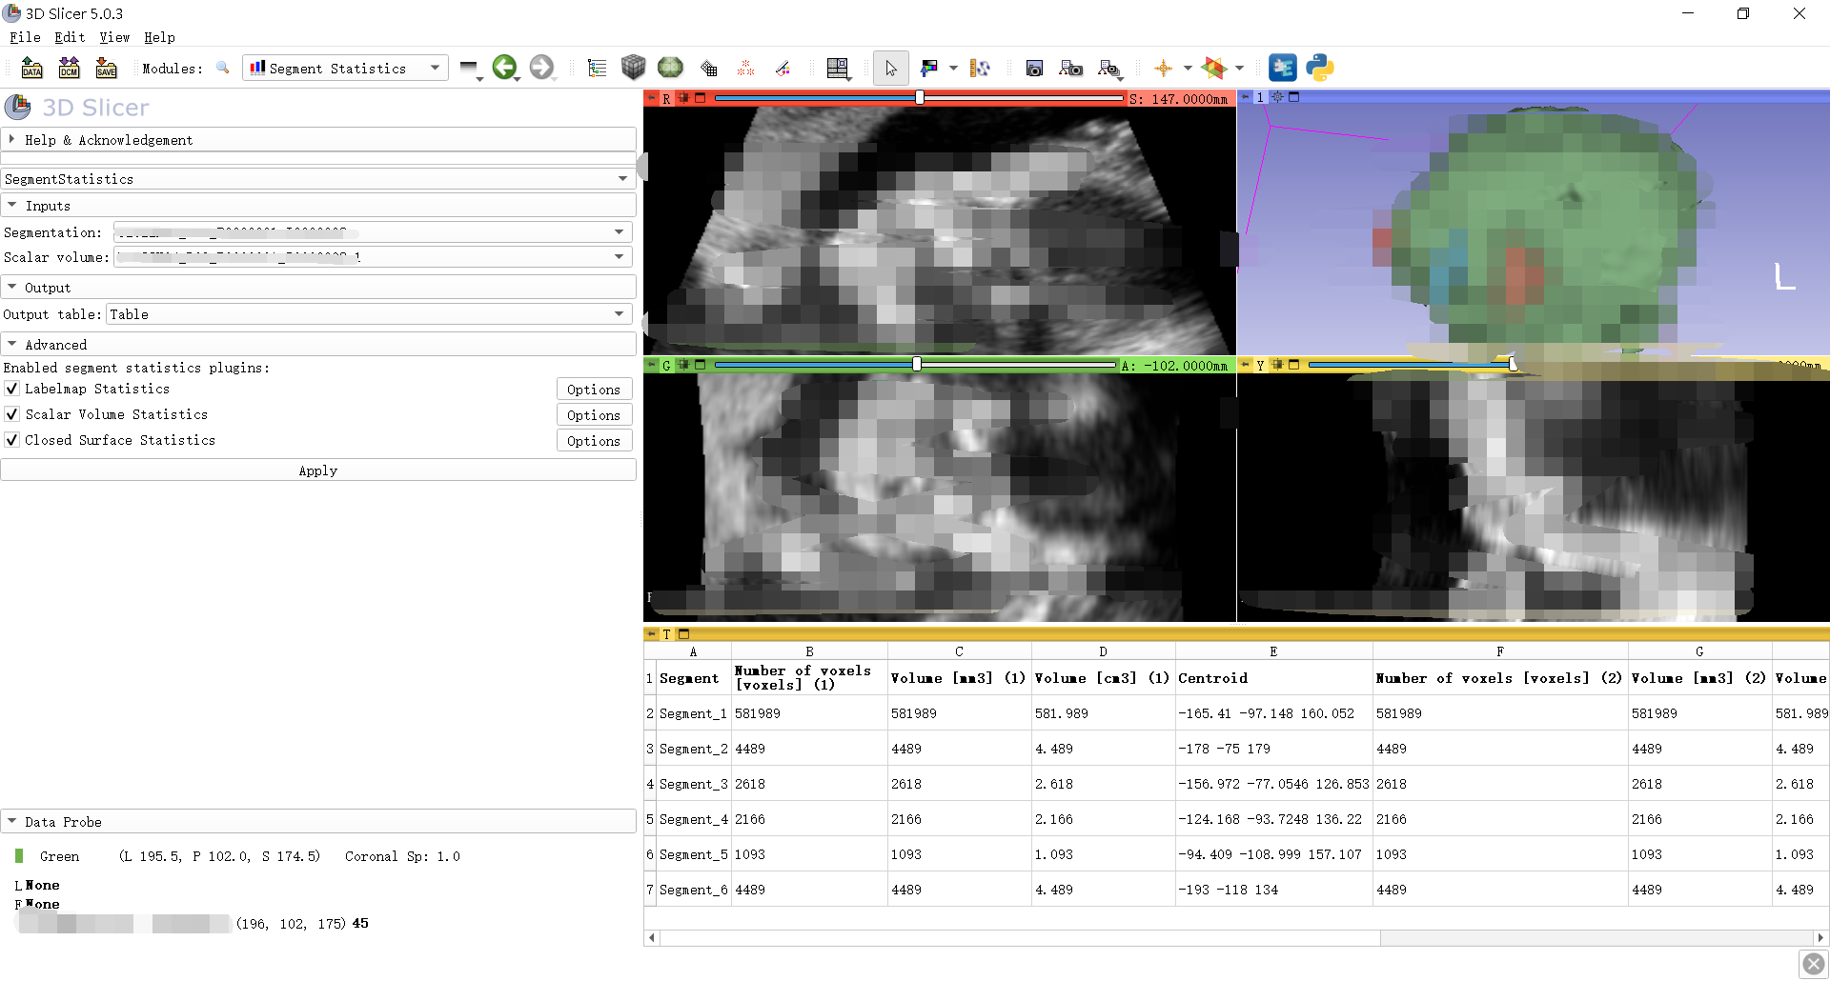
Task: Open the Segment Editor toolbar icon
Action: click(783, 68)
